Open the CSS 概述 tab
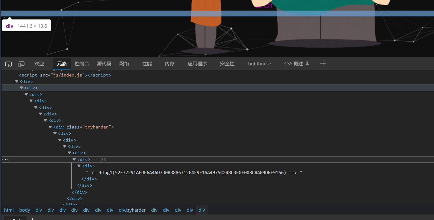434x220 pixels. [297, 64]
